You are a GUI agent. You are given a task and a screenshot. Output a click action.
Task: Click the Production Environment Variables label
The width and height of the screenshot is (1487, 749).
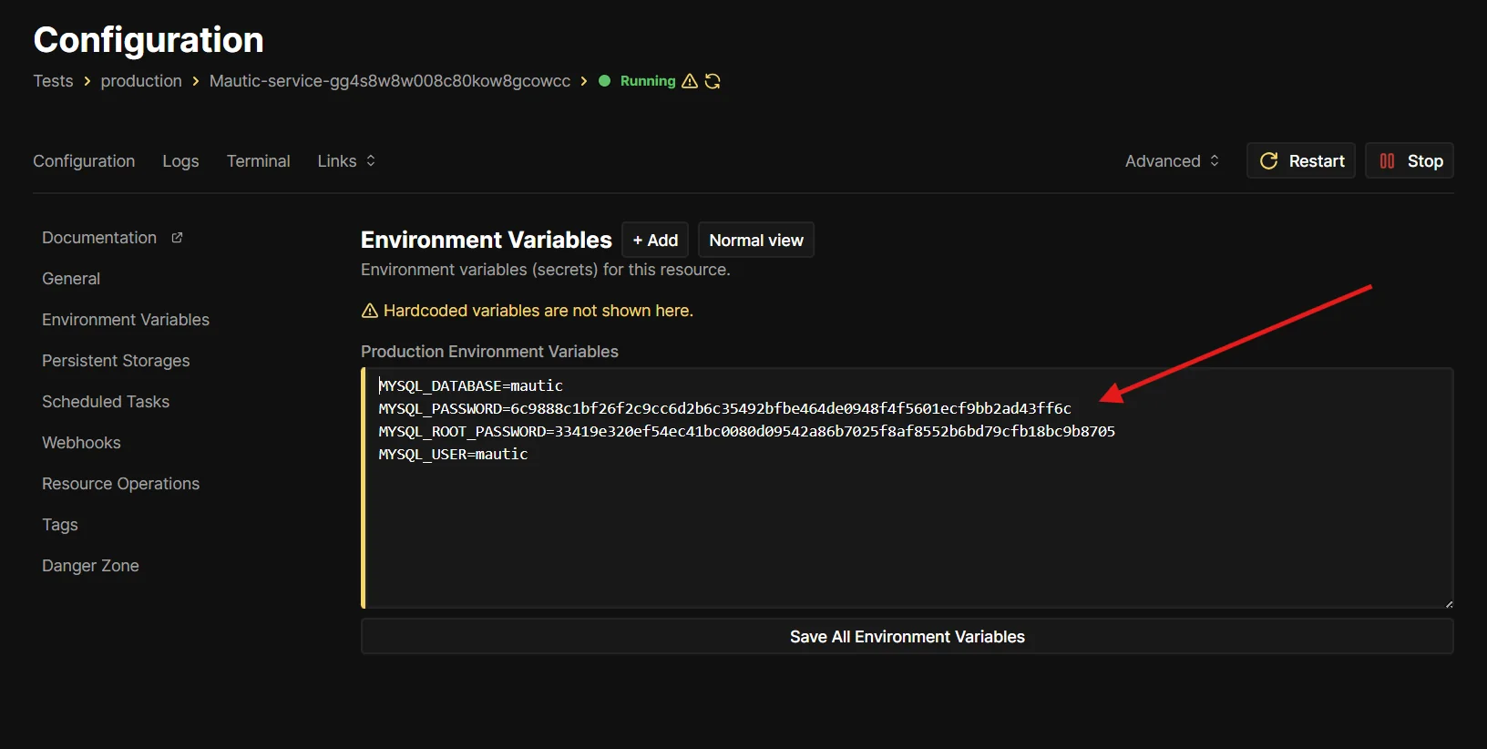[489, 352]
